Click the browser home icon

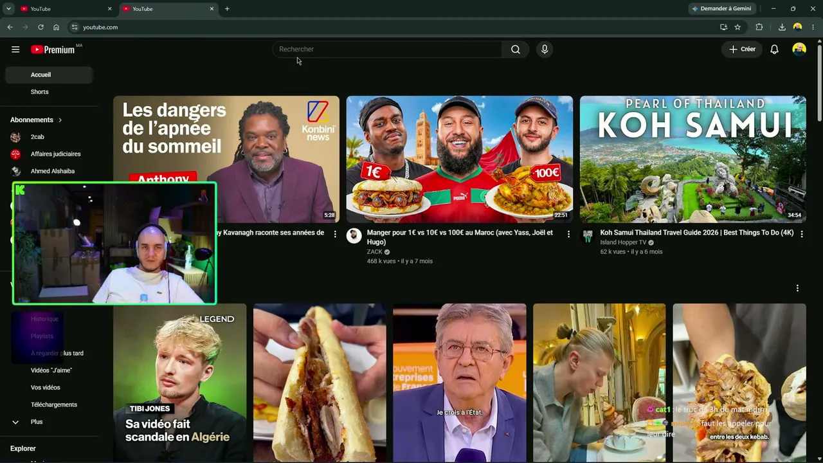[x=56, y=27]
